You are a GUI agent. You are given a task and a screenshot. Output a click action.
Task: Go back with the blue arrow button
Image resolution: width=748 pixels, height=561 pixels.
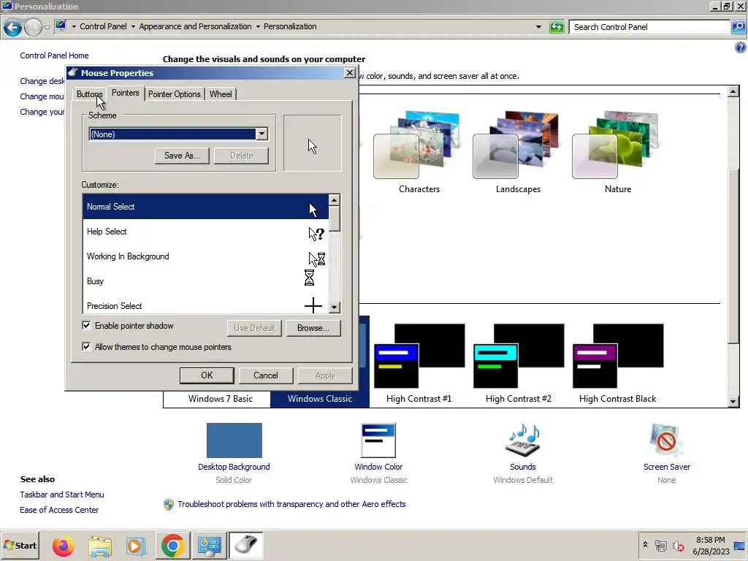tap(13, 27)
